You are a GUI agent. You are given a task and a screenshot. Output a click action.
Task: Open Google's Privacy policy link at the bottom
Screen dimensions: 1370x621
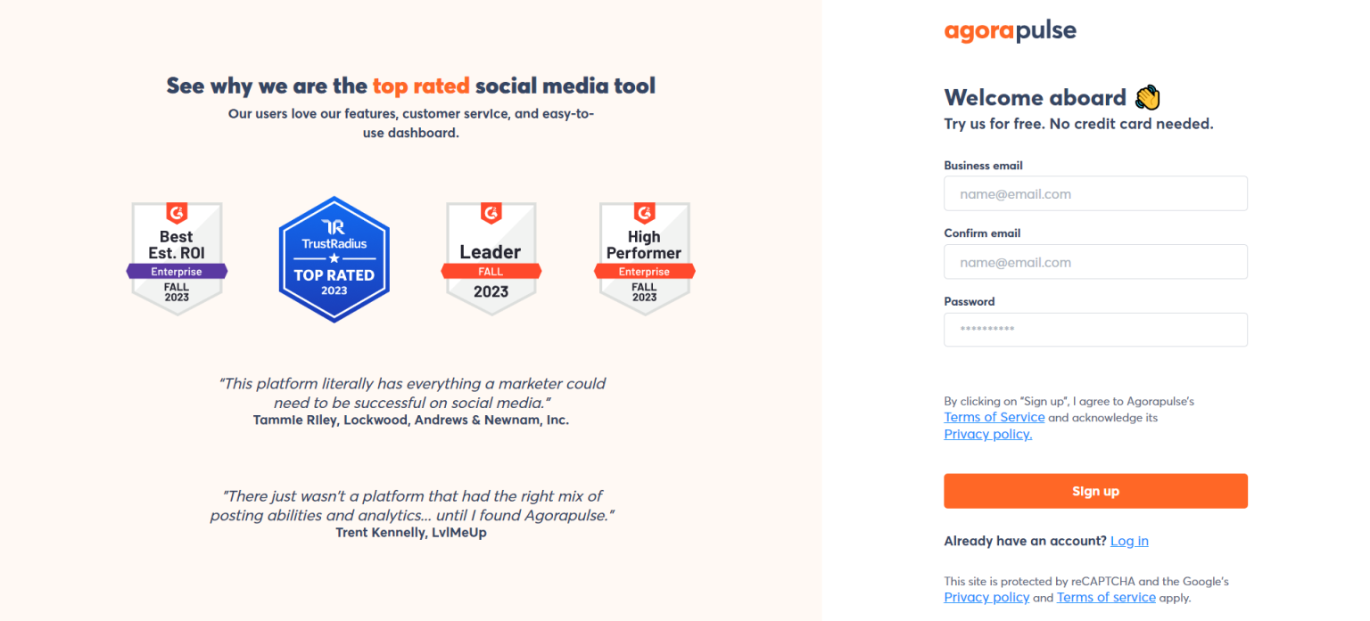[986, 597]
